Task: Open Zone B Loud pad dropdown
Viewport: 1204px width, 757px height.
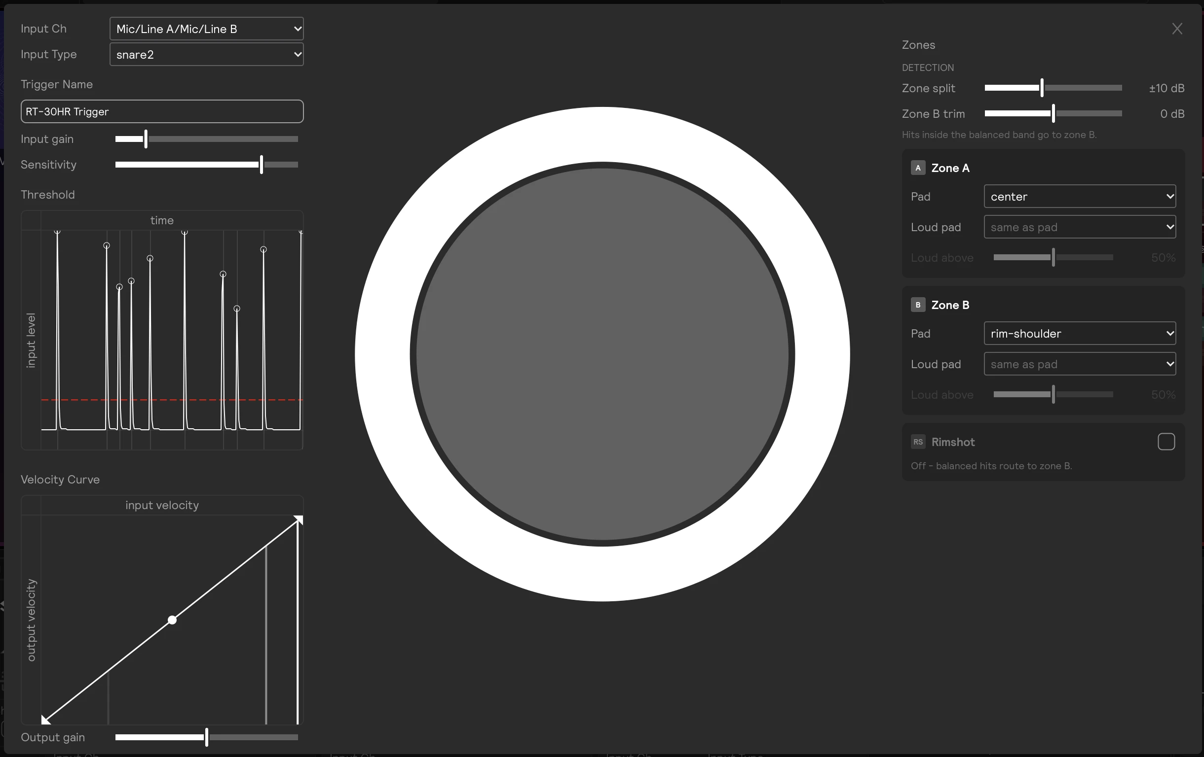Action: click(x=1080, y=364)
